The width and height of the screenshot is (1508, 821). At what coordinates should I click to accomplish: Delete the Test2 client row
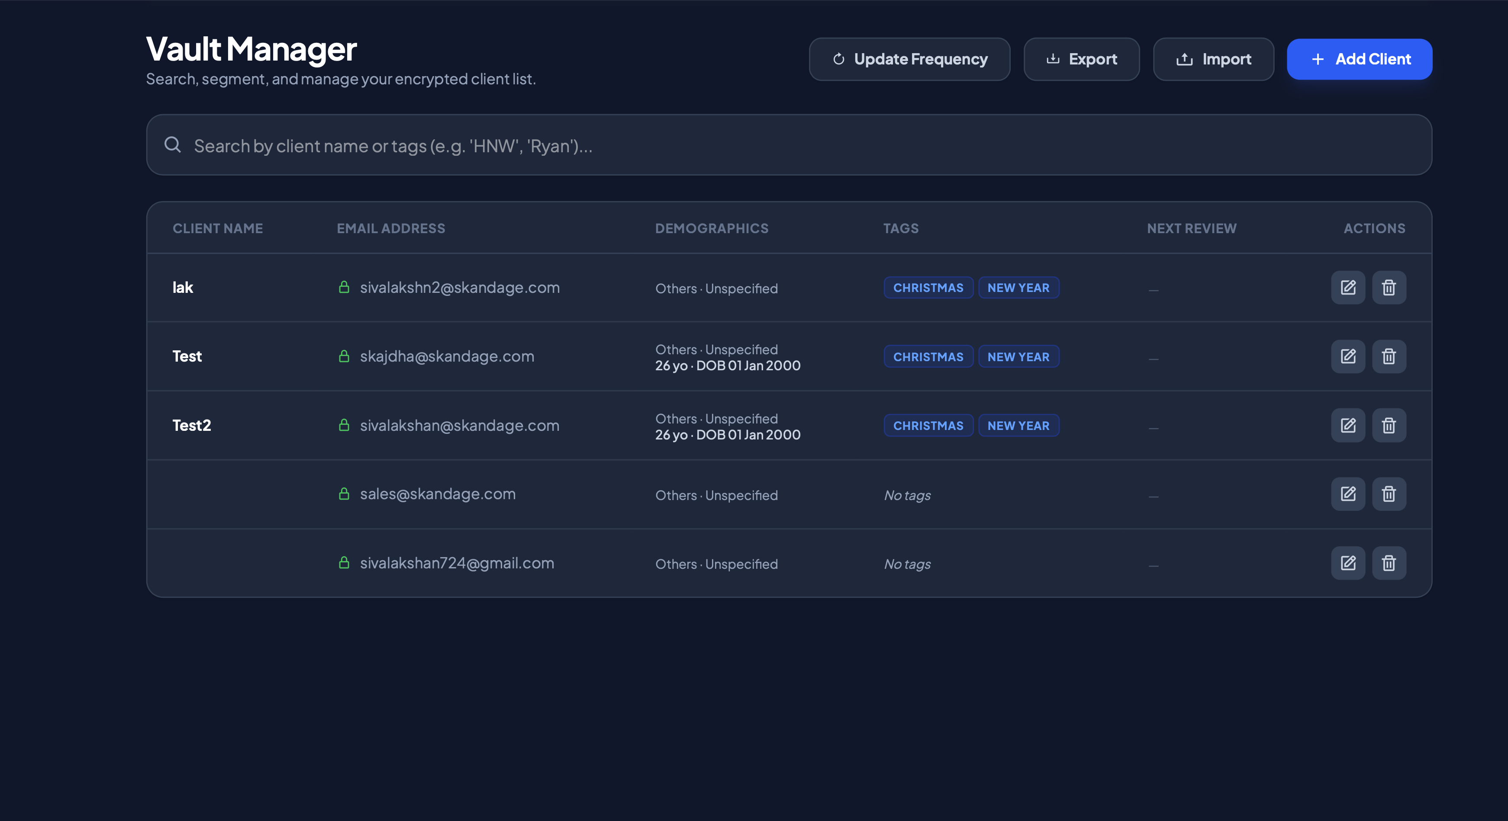click(x=1389, y=425)
